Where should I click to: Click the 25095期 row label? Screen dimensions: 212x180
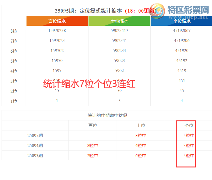(x=35, y=135)
